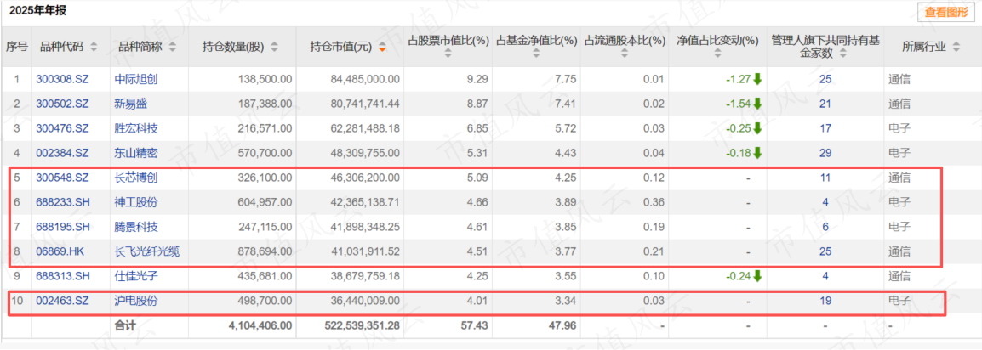Open stock code 300308.SZ

click(x=63, y=80)
